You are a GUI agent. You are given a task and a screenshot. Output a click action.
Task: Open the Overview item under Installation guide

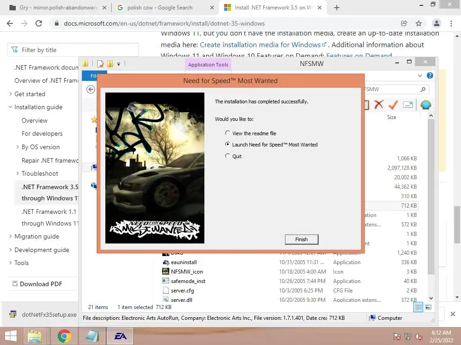point(34,120)
